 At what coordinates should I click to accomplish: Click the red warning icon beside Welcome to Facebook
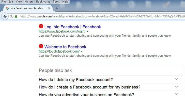(x=41, y=46)
